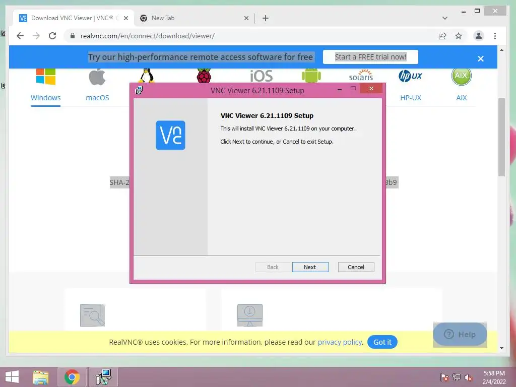Click the vertical scrollbar thumb
The width and height of the screenshot is (516, 387).
501,137
